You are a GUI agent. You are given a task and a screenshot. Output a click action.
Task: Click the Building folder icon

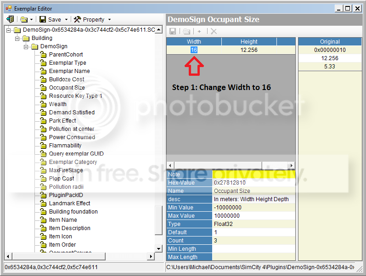26,38
